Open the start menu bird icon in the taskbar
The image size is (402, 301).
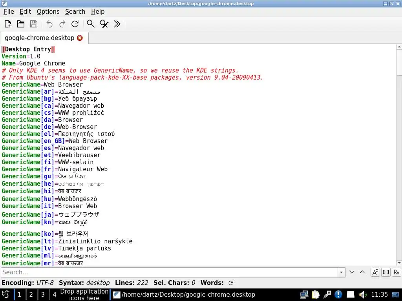(6, 295)
